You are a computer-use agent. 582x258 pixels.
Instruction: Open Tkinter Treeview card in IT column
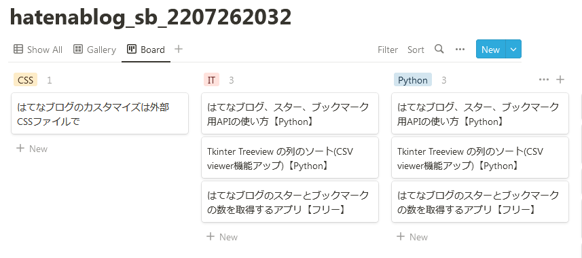(290, 158)
